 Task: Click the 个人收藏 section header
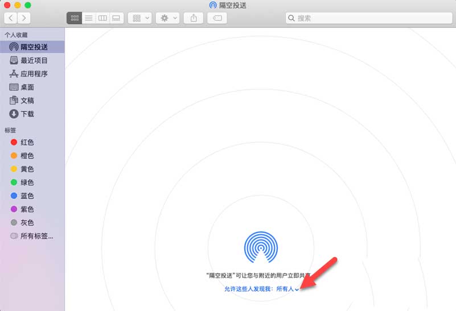pyautogui.click(x=16, y=35)
